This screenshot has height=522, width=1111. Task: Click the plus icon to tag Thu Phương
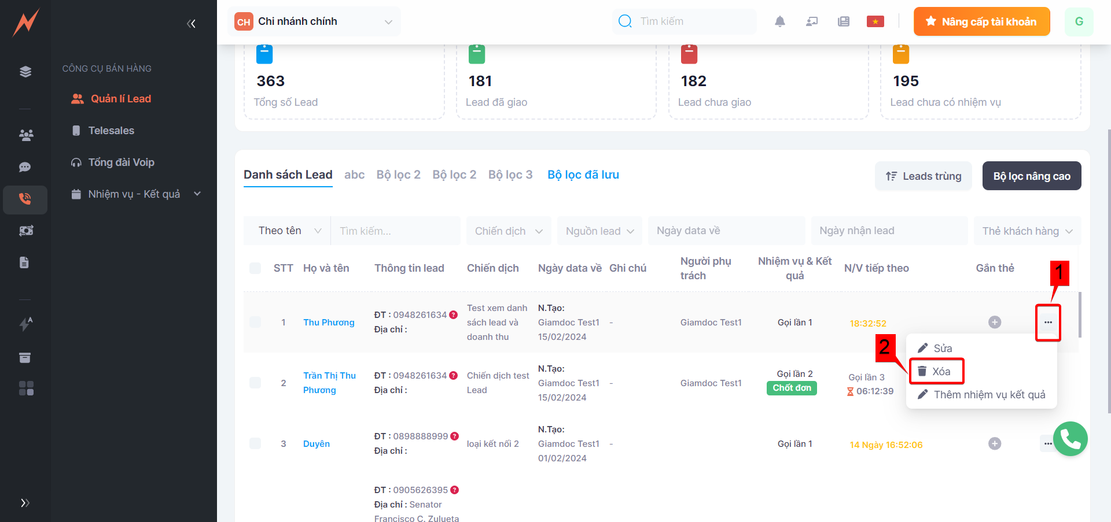[x=994, y=322]
